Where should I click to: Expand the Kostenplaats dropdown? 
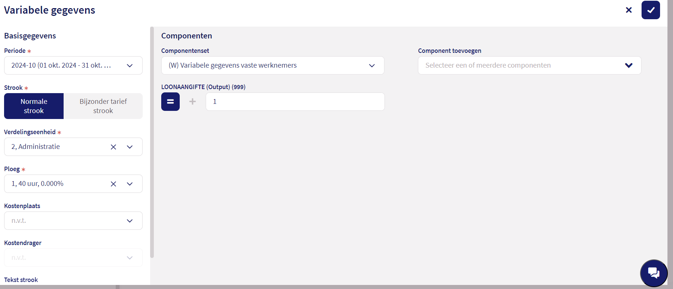pyautogui.click(x=129, y=221)
